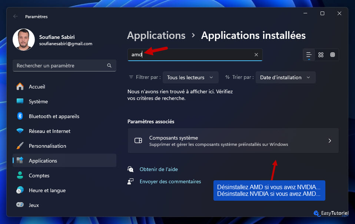
Task: Click the Soufiane Sabiri account name
Action: [x=57, y=37]
